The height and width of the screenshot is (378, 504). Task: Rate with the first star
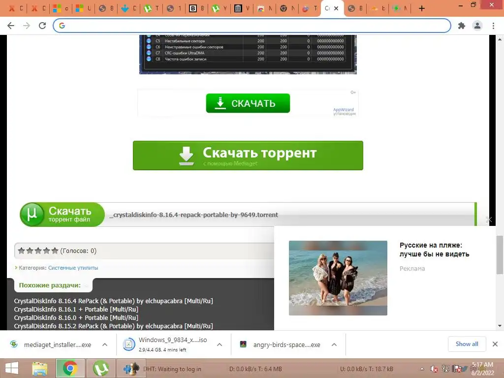(22, 251)
